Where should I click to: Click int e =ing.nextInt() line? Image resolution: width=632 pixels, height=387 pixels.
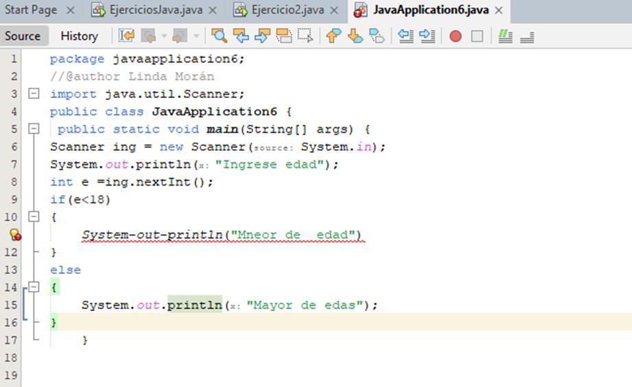(131, 182)
